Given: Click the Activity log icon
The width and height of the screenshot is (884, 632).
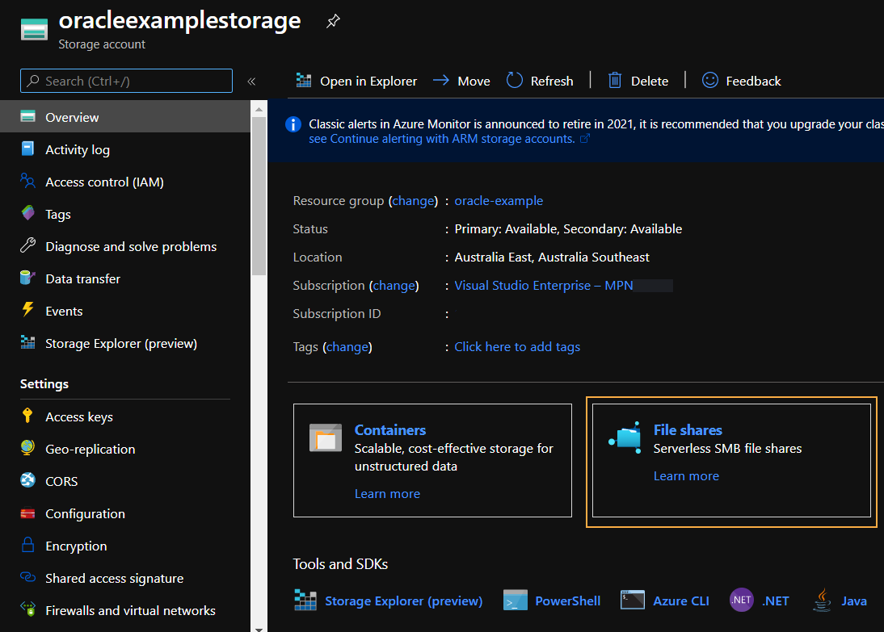Looking at the screenshot, I should (x=27, y=149).
